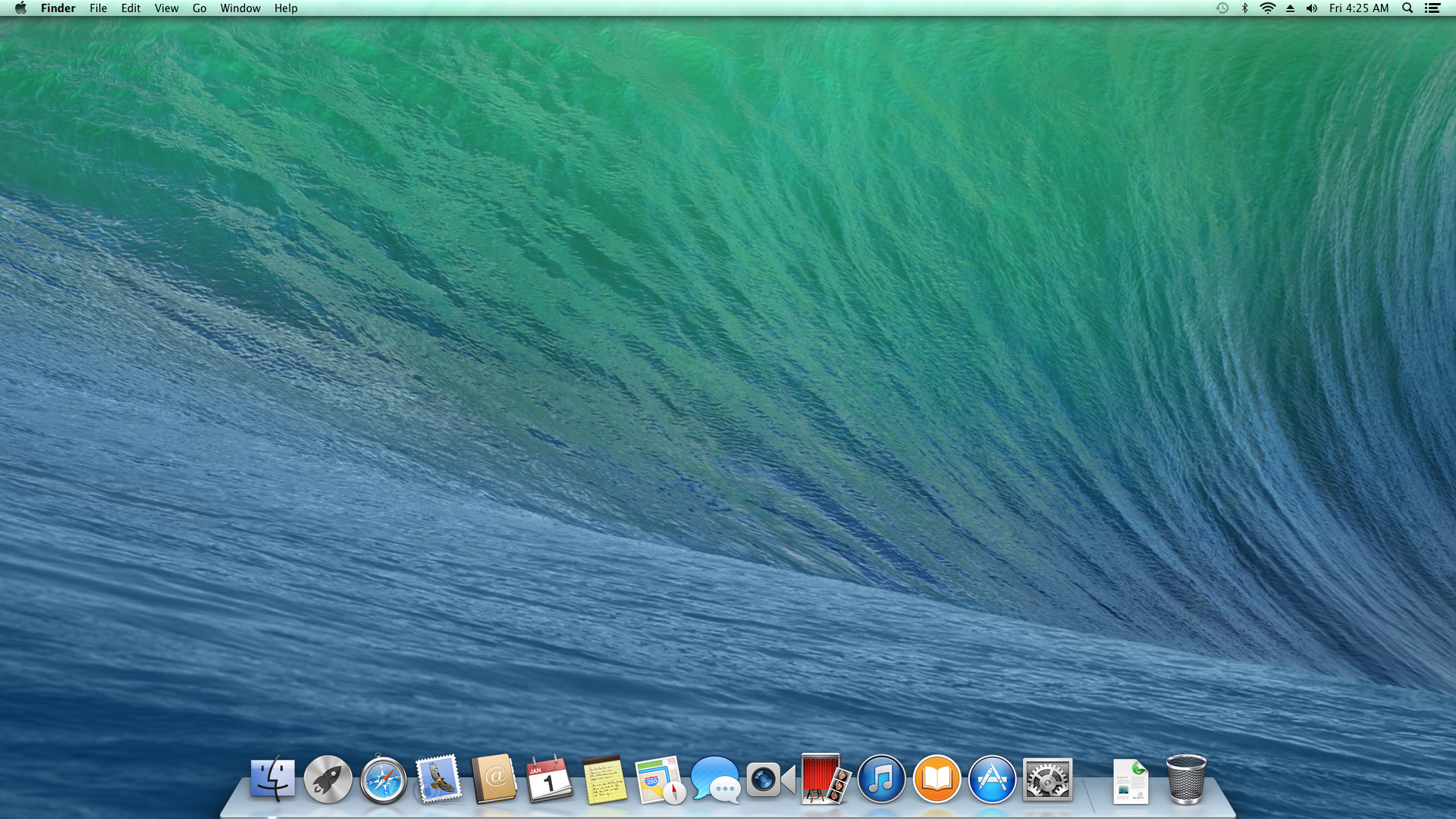This screenshot has height=819, width=1456.
Task: Launch Maps from the Dock
Action: [660, 780]
